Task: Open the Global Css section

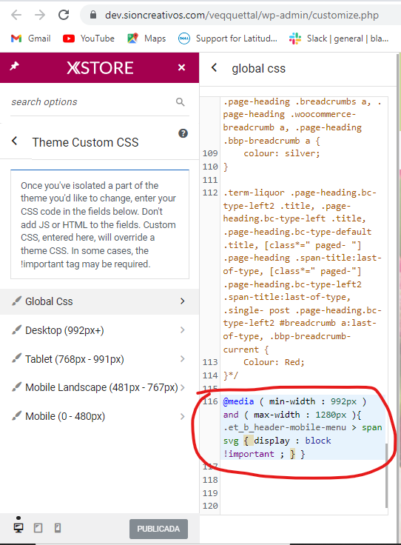Action: click(x=99, y=301)
